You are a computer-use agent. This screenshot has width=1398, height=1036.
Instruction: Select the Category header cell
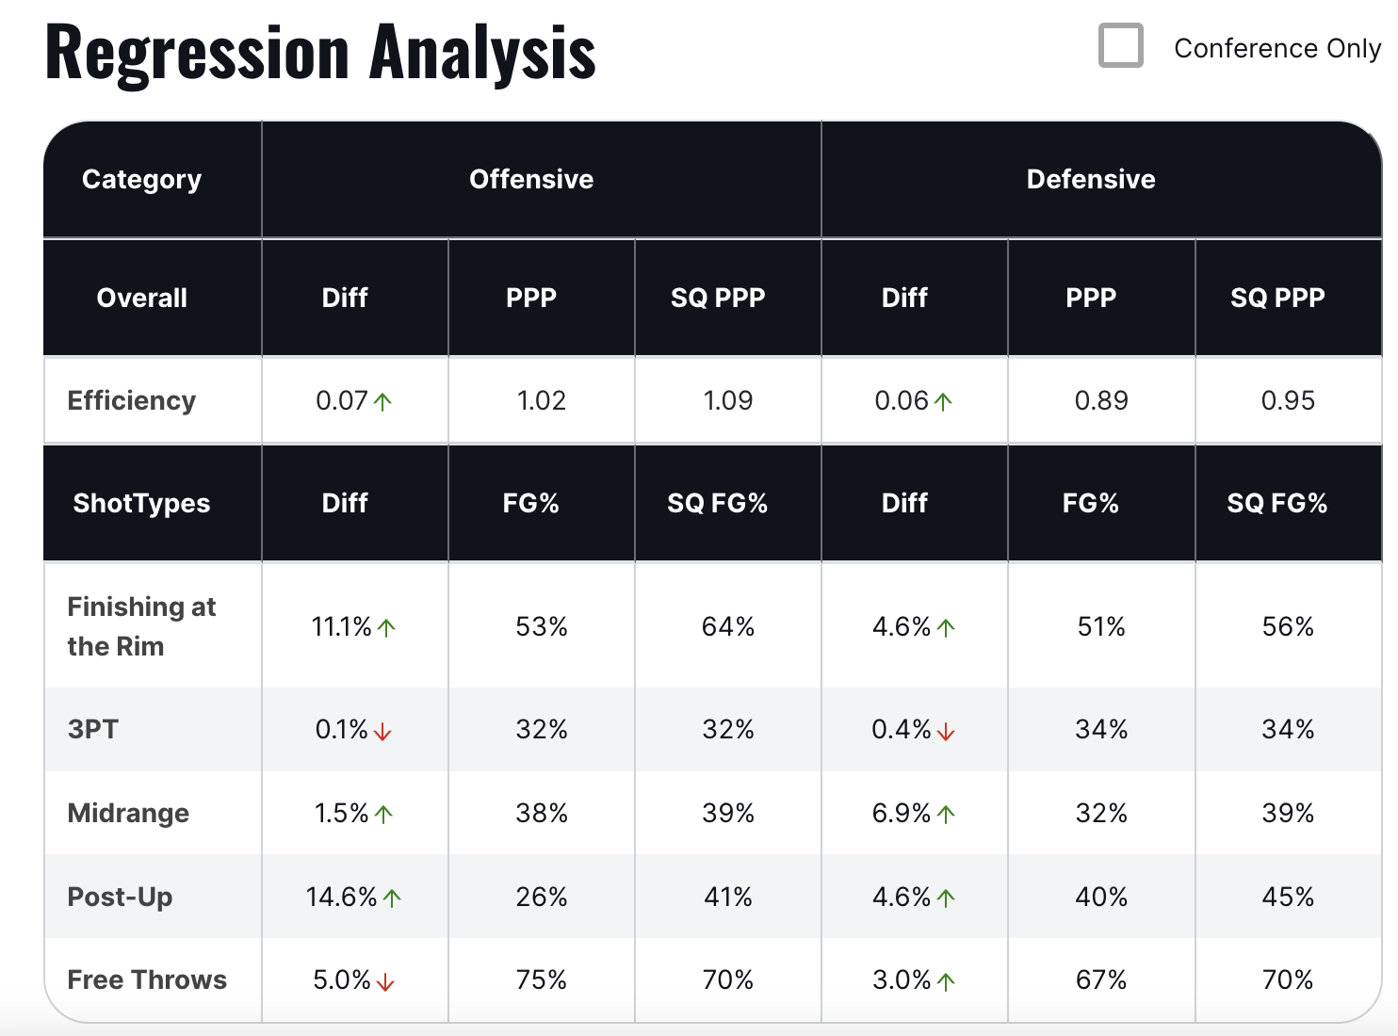142,179
